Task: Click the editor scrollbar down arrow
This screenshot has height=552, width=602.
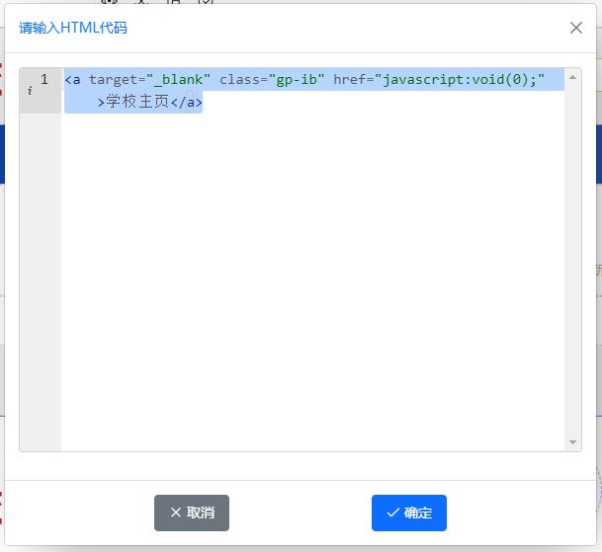Action: 573,442
